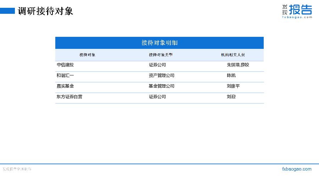The width and height of the screenshot is (319, 177).
Task: Select the cell 嘉实基金
Action: point(65,86)
